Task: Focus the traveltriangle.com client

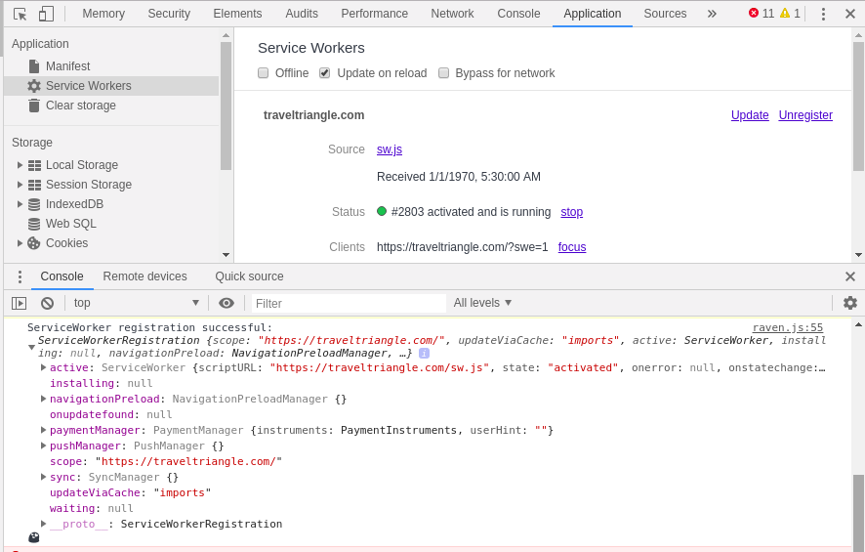Action: [x=572, y=247]
